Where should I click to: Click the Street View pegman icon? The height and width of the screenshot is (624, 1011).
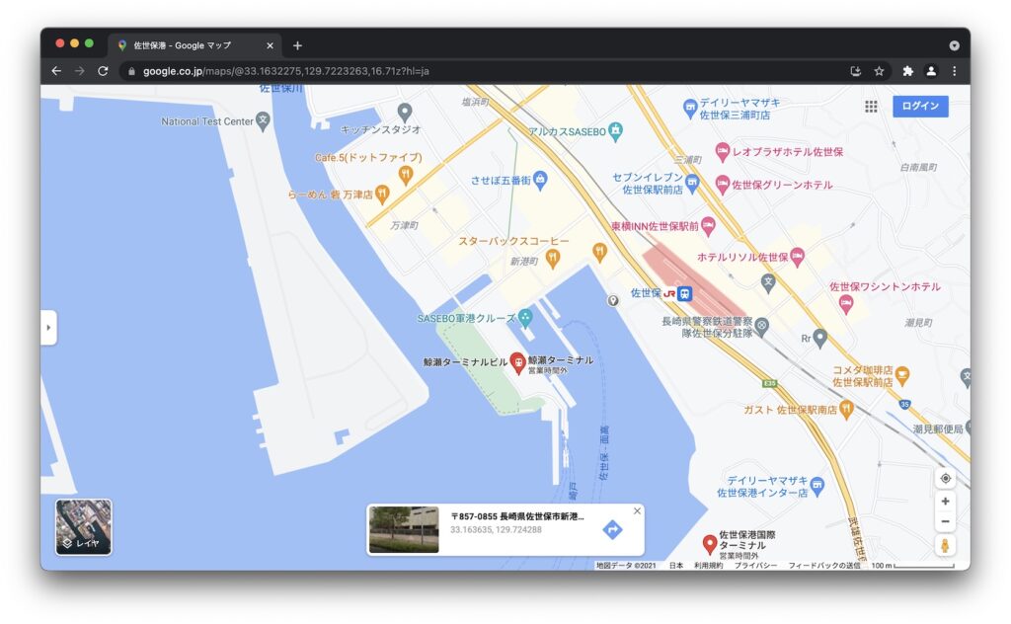click(x=945, y=546)
